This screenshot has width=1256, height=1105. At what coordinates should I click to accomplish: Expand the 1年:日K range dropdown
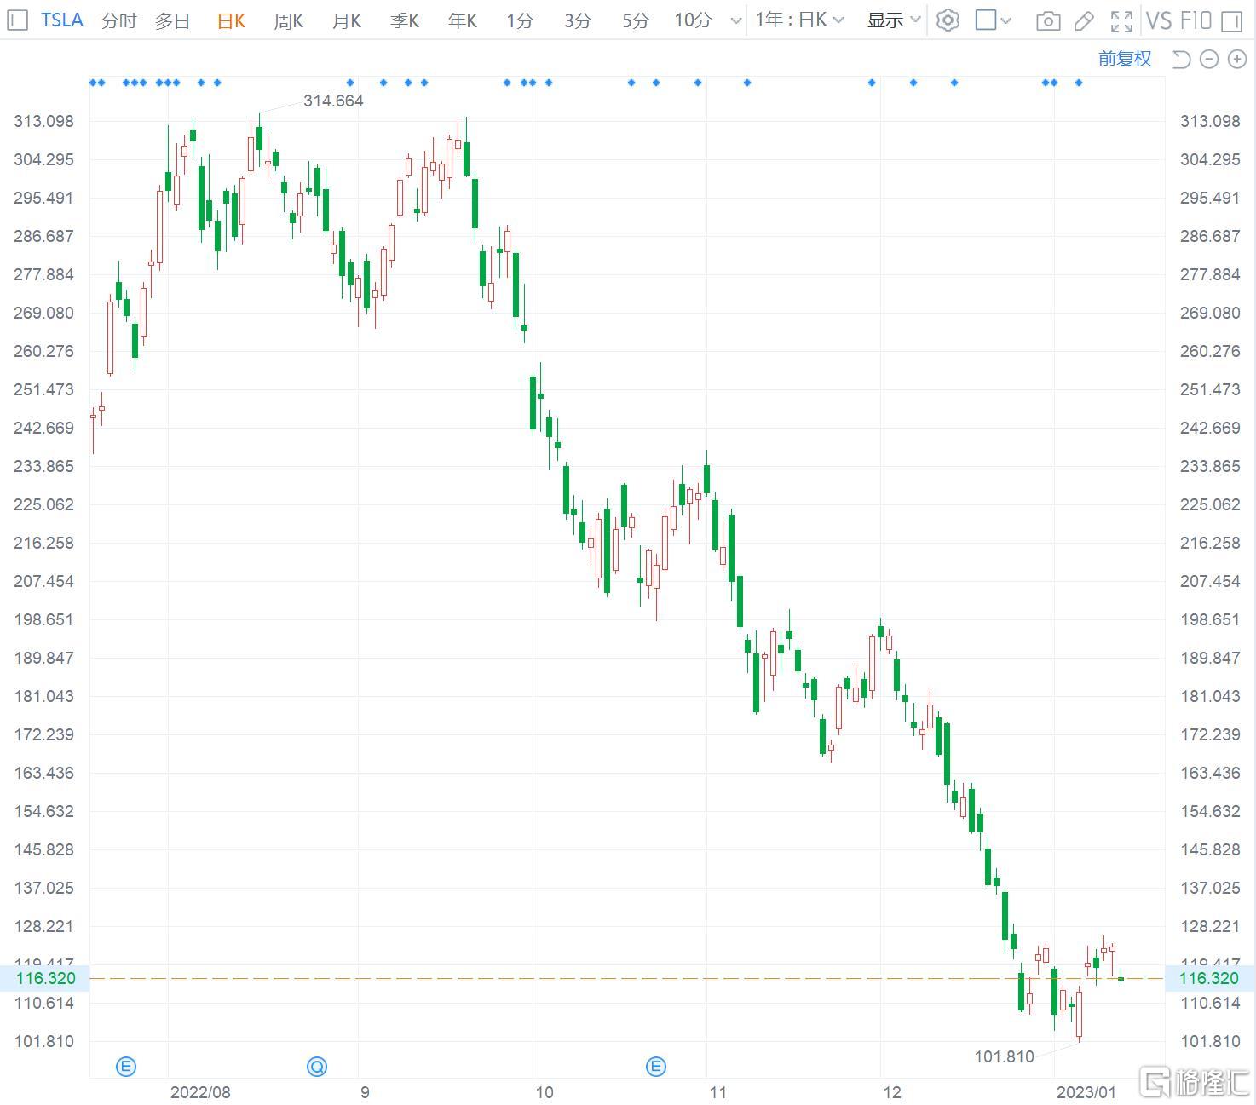click(x=799, y=20)
